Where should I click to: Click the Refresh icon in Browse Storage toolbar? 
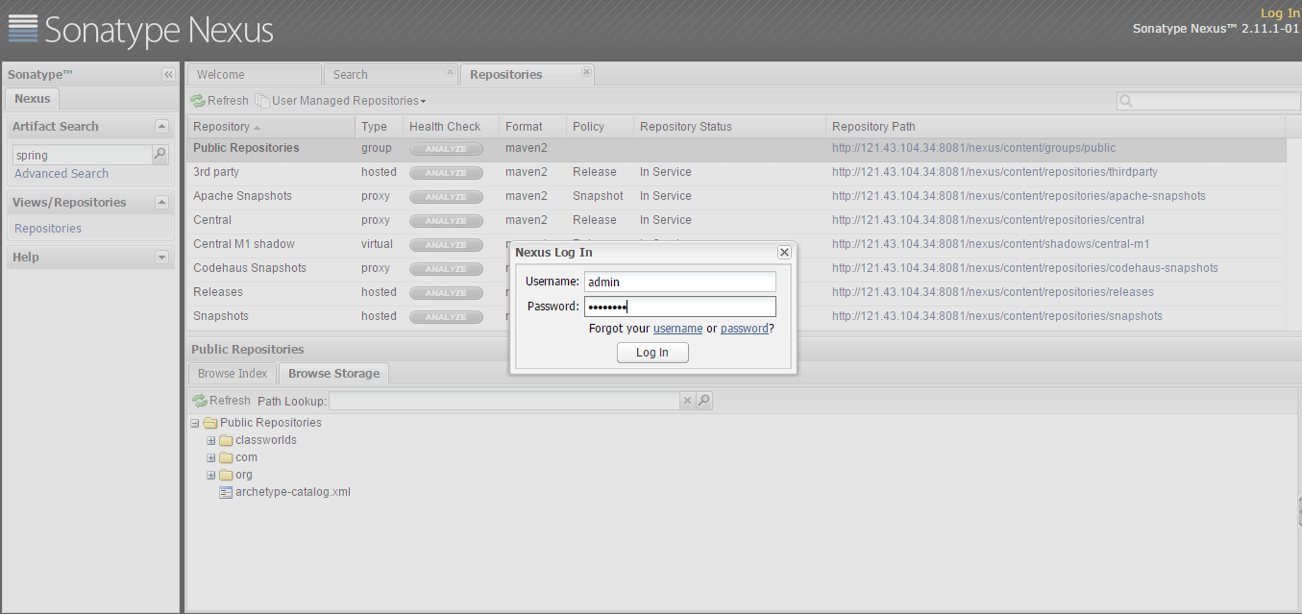(x=200, y=401)
